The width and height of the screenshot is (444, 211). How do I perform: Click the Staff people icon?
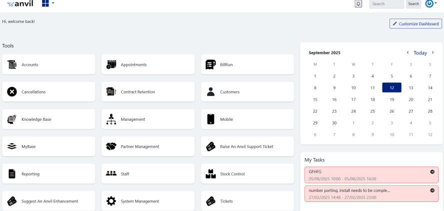tap(111, 174)
